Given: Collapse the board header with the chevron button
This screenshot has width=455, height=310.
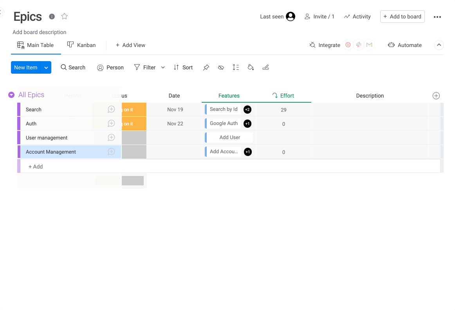Looking at the screenshot, I should pos(439,45).
